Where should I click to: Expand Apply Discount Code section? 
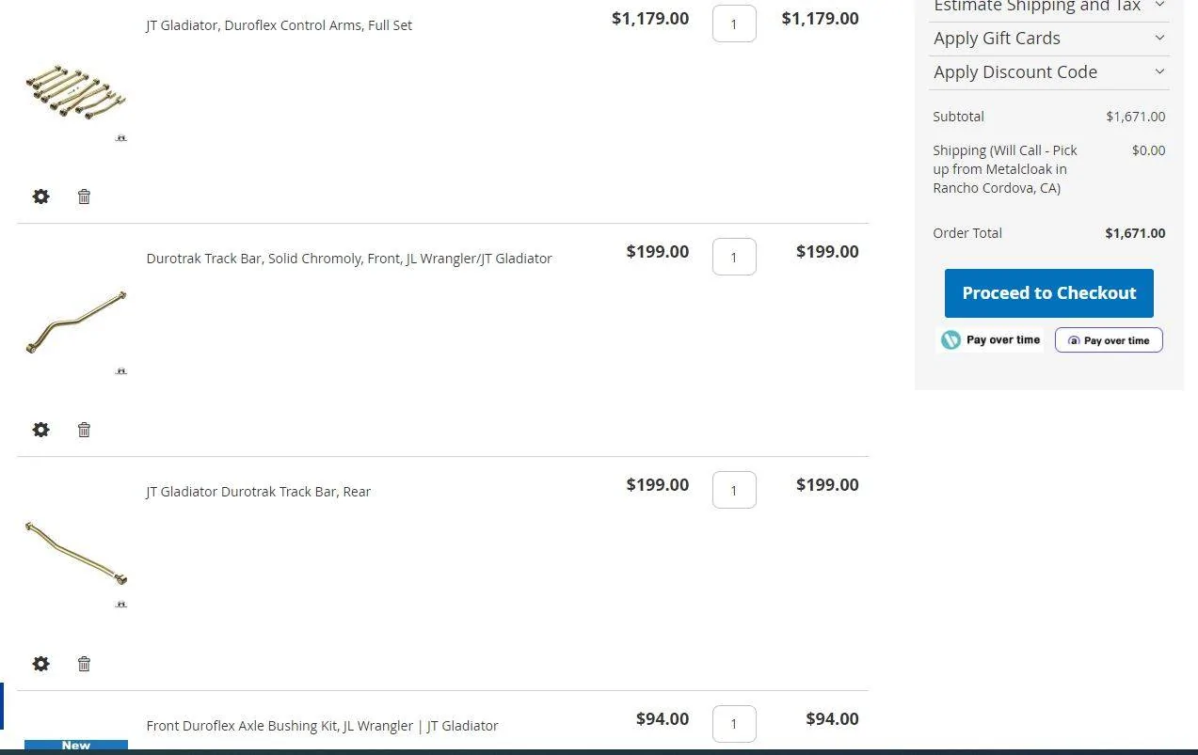(1049, 72)
